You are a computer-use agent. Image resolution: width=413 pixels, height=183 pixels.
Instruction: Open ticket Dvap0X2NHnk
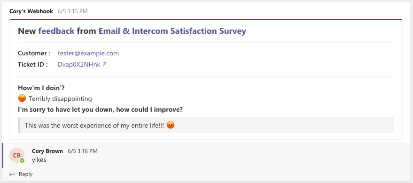pyautogui.click(x=79, y=64)
